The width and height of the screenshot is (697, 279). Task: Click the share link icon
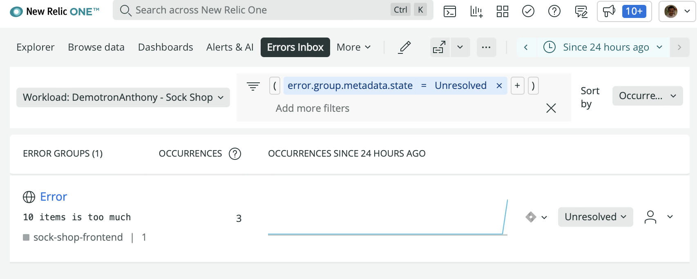coord(440,47)
